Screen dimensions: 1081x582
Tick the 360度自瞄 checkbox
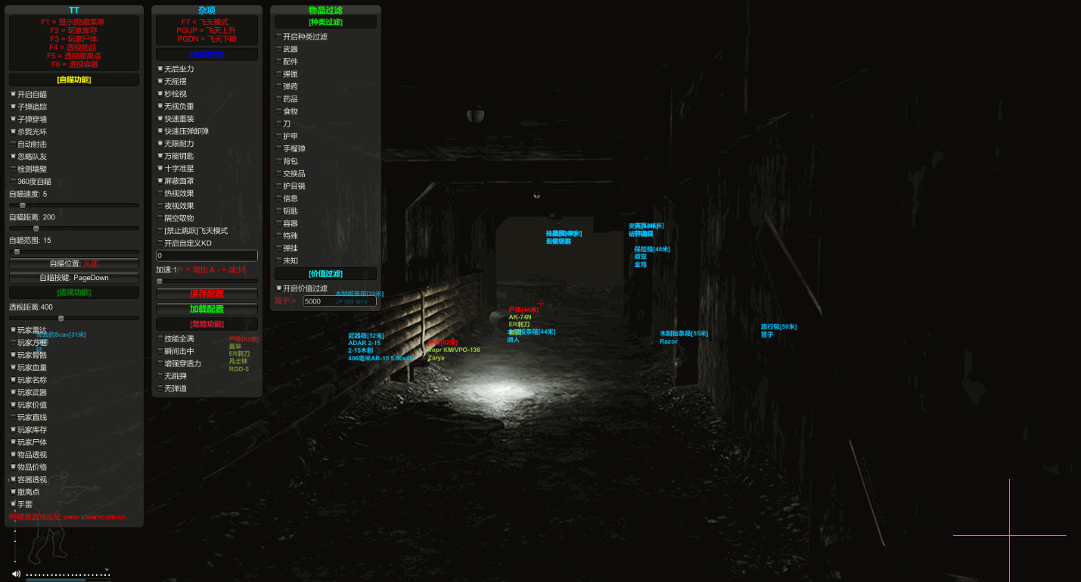(x=13, y=182)
